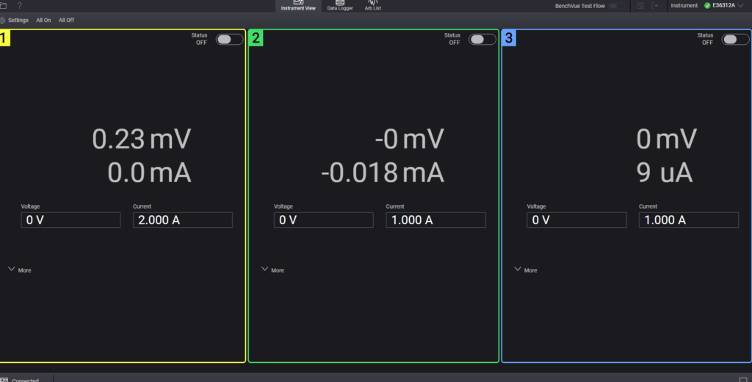Edit the channel 1 Voltage field
Screen dimensions: 752x382
click(x=70, y=220)
